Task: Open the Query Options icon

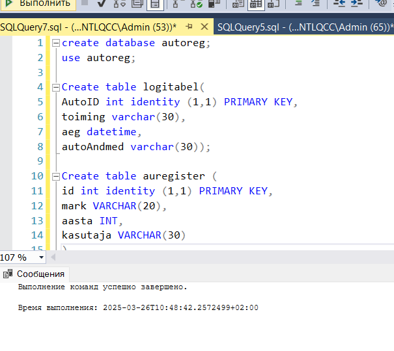Action: (x=137, y=4)
